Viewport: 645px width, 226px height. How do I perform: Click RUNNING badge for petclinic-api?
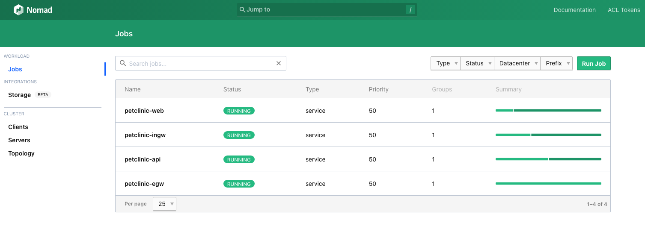239,159
